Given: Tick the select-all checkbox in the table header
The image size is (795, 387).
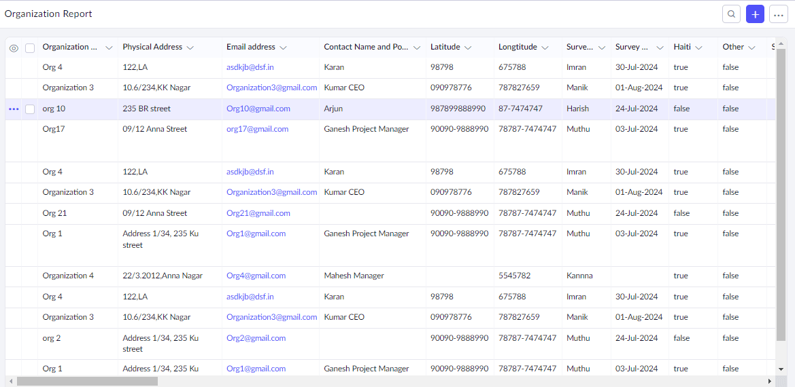Looking at the screenshot, I should 30,48.
